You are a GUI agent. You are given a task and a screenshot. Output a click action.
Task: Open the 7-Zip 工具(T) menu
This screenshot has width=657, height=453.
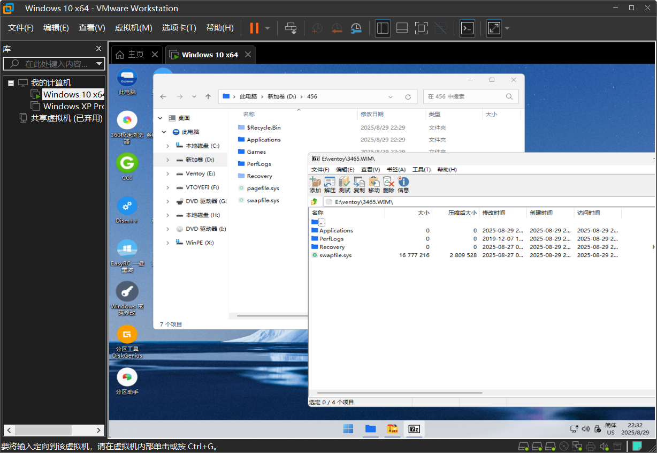pos(422,169)
